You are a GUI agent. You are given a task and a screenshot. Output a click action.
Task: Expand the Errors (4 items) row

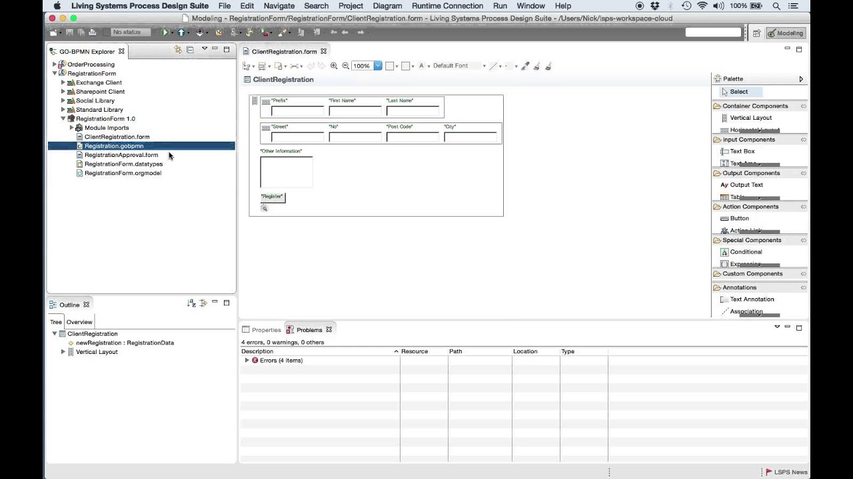[247, 361]
